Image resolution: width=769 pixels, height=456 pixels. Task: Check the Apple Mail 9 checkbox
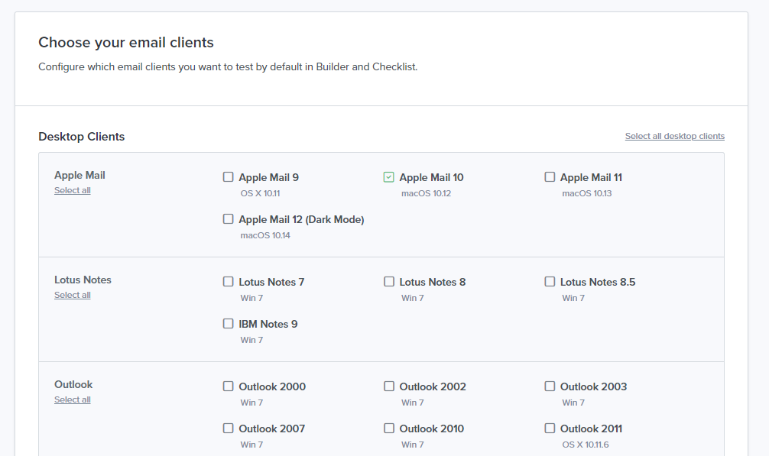click(228, 177)
